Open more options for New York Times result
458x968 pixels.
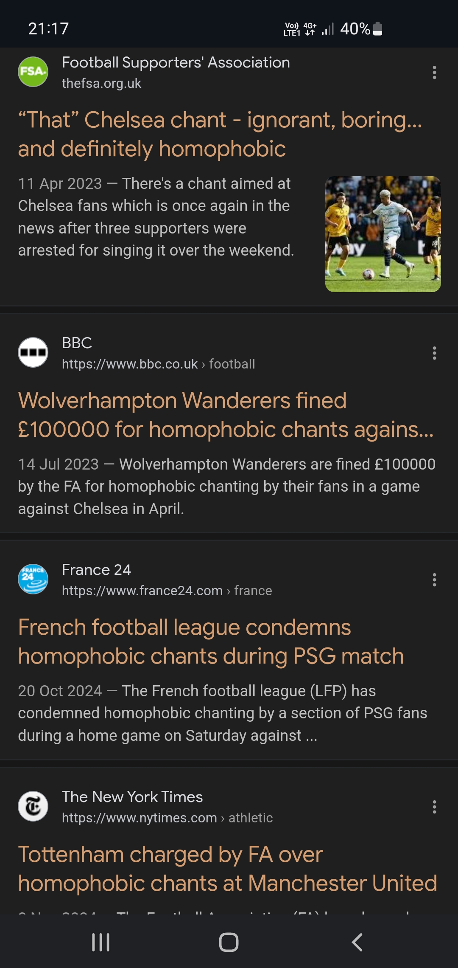coord(434,807)
